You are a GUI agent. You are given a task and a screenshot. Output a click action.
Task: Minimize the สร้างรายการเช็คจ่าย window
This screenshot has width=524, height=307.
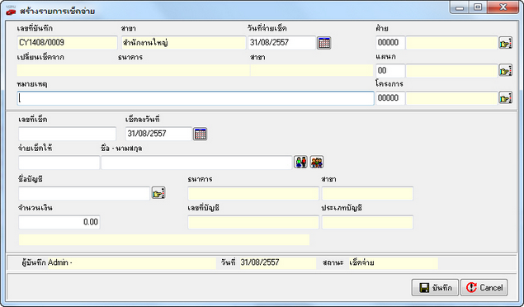pos(460,7)
